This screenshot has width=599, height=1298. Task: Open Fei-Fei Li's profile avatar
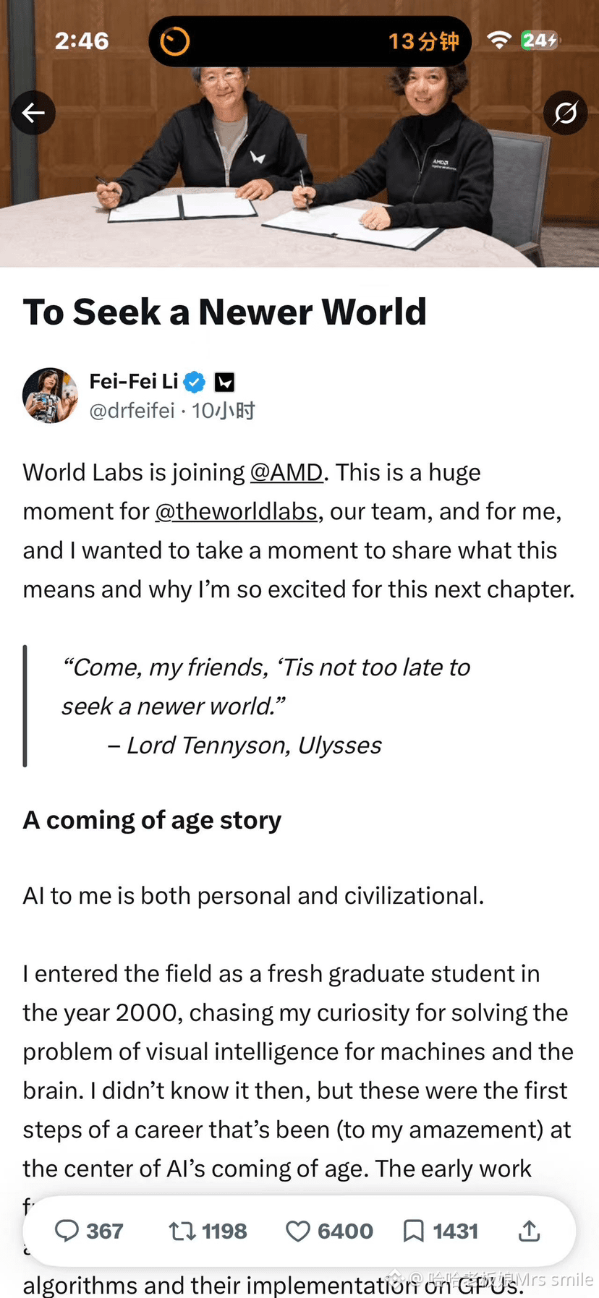50,395
